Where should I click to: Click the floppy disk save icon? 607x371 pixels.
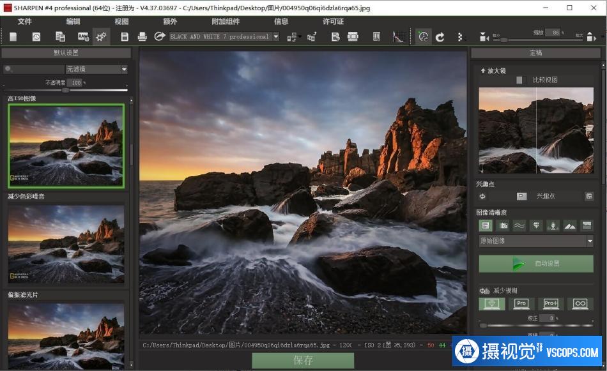[x=125, y=37]
